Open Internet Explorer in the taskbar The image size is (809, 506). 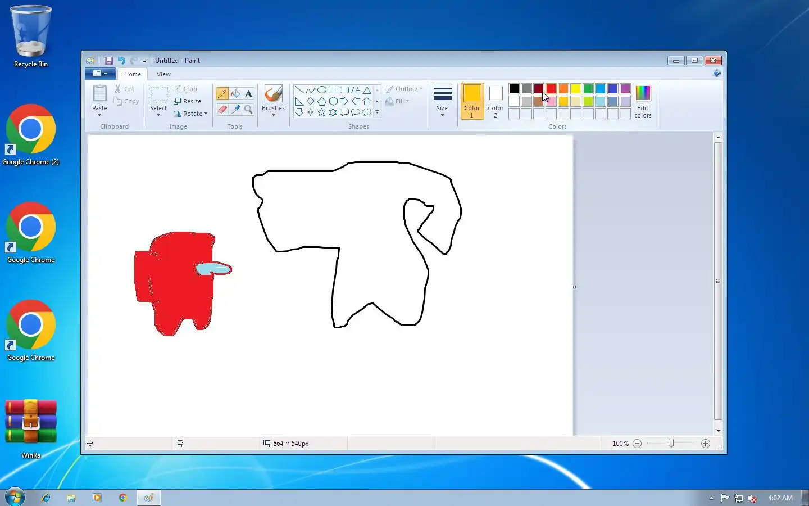coord(46,498)
